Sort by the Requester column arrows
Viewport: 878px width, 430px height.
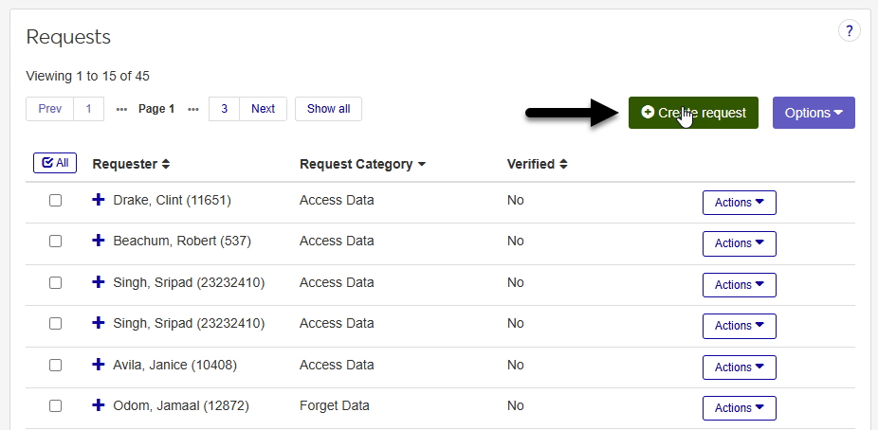pos(166,164)
